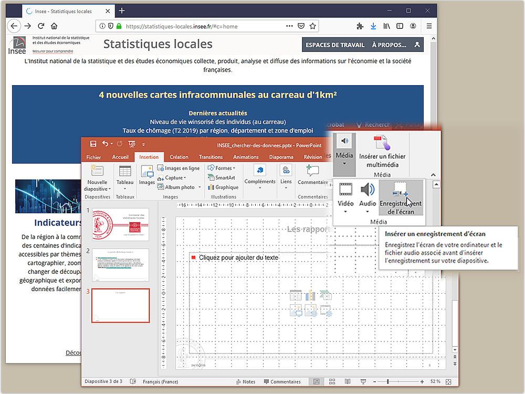Screen dimensions: 525x394
Task: Click the user profile icon on the Insee banner
Action: (417, 45)
